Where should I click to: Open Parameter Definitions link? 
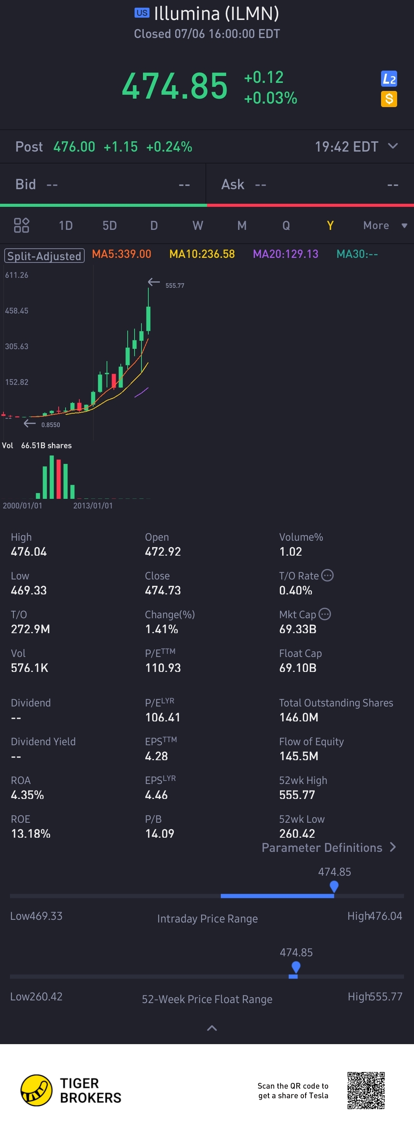[x=329, y=847]
